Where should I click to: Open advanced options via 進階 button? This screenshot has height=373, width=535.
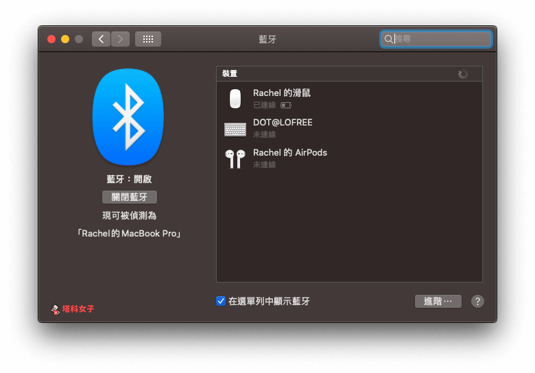click(438, 302)
